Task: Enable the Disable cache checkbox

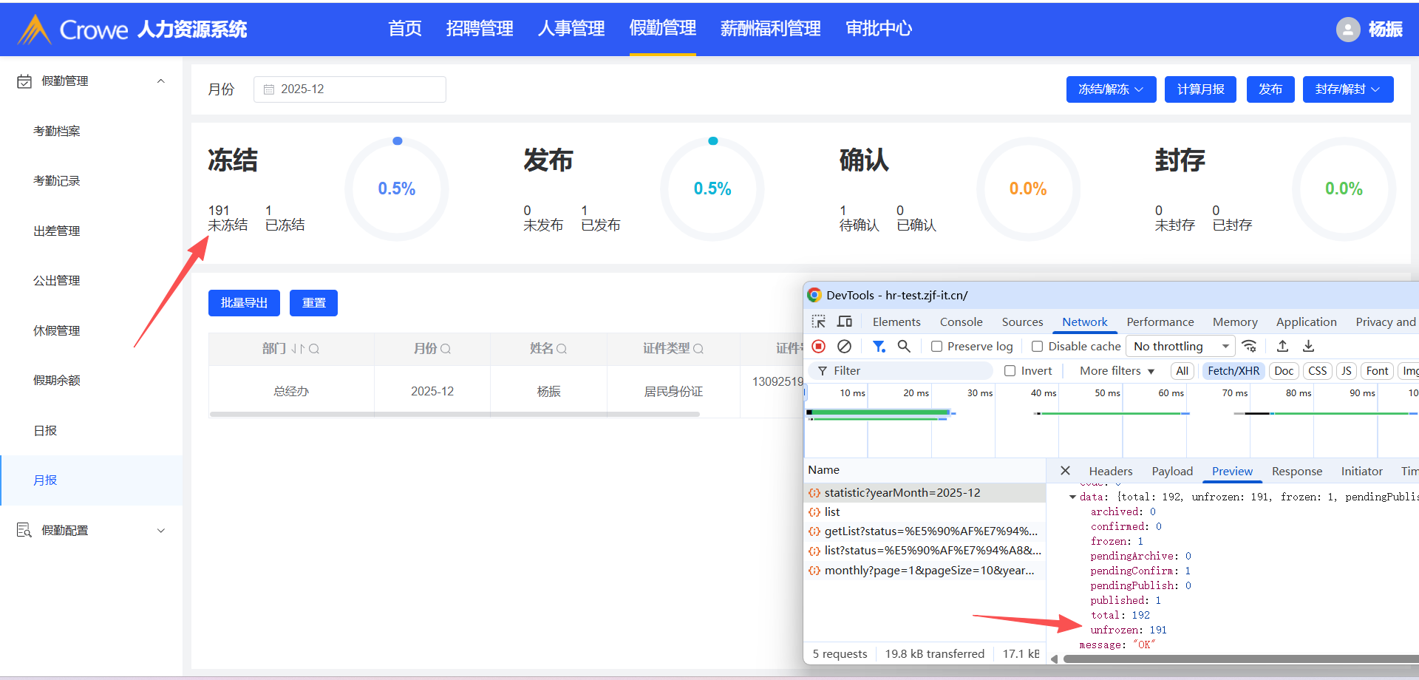Action: pyautogui.click(x=1037, y=347)
